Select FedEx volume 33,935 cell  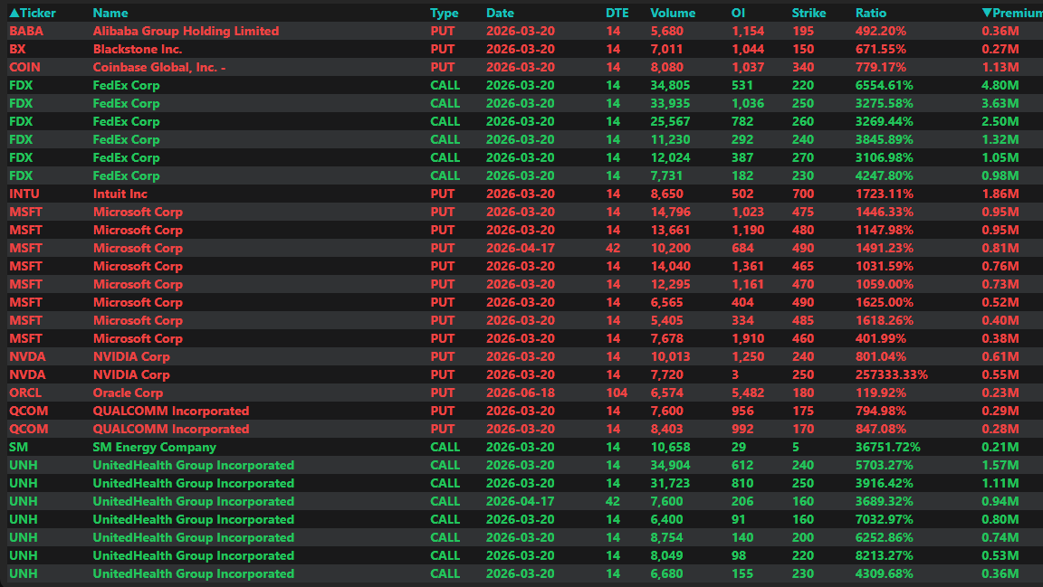[x=670, y=103]
